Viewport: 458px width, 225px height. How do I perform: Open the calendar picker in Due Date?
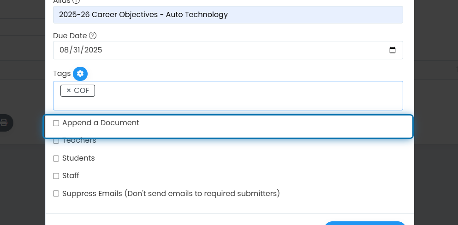[x=393, y=50]
